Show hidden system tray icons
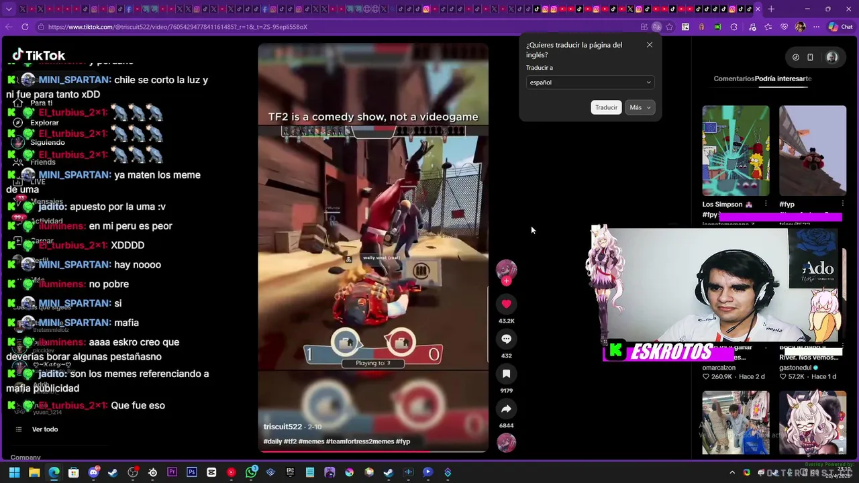Screen dimensions: 859x483 732,472
